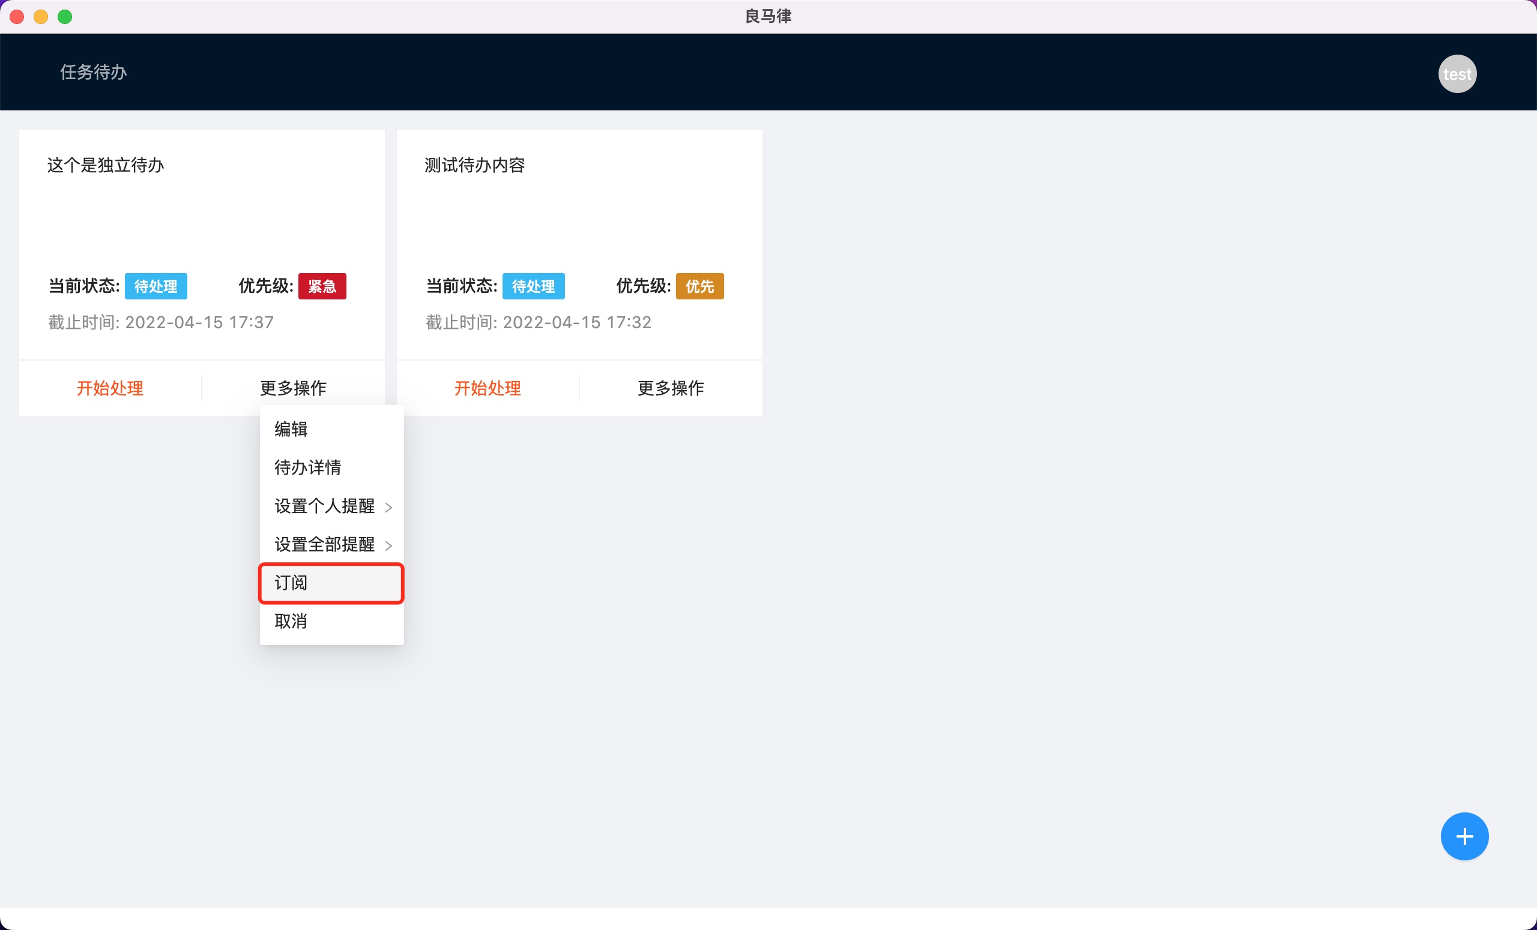Click the blue plus add-task button
This screenshot has height=930, width=1537.
[1464, 836]
